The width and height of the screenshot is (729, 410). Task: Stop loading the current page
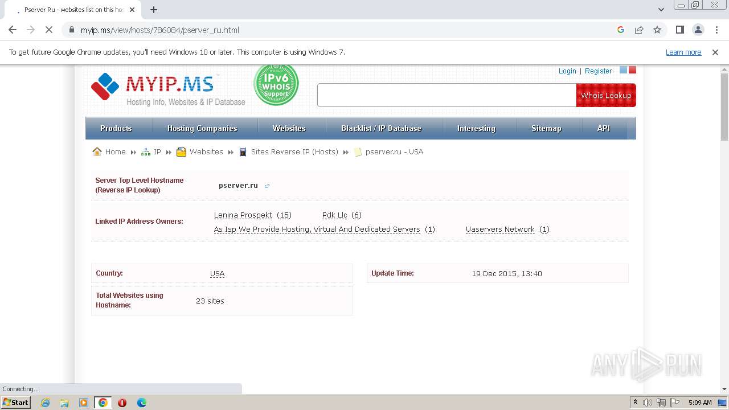coord(49,30)
